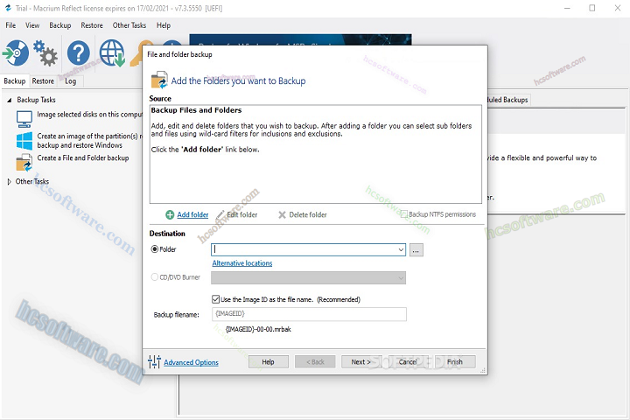630x420 pixels.
Task: Open the Backup menu
Action: pos(60,25)
